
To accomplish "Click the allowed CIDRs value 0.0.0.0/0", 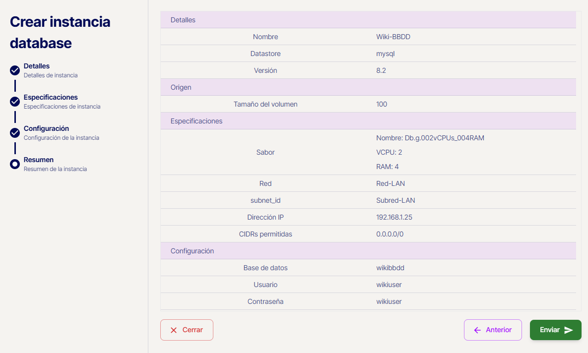I will tap(390, 234).
